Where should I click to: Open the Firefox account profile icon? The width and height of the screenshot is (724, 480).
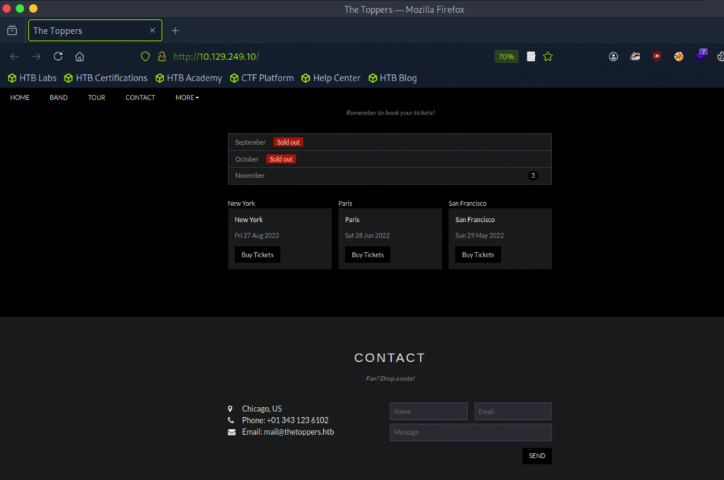point(614,57)
